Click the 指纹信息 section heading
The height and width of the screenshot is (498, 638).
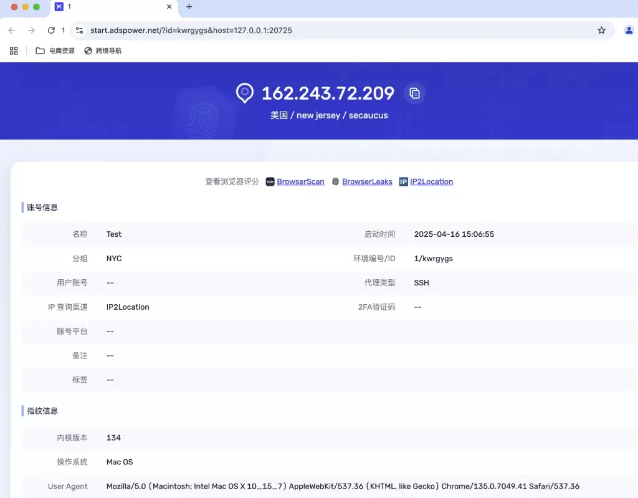(x=42, y=411)
